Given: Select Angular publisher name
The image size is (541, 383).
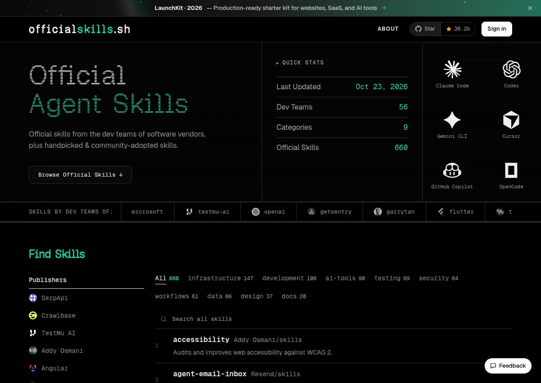Looking at the screenshot, I should point(55,368).
